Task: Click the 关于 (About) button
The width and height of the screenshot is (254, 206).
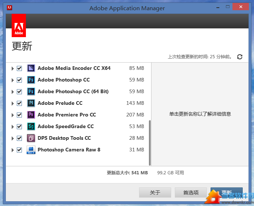Action: 155,193
